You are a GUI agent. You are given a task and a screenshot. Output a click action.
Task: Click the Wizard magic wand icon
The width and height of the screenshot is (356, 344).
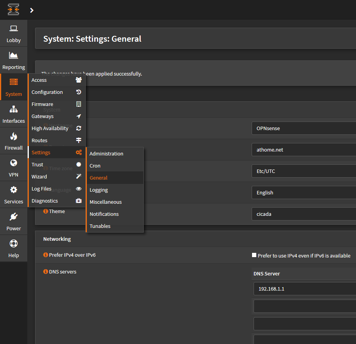click(x=79, y=176)
